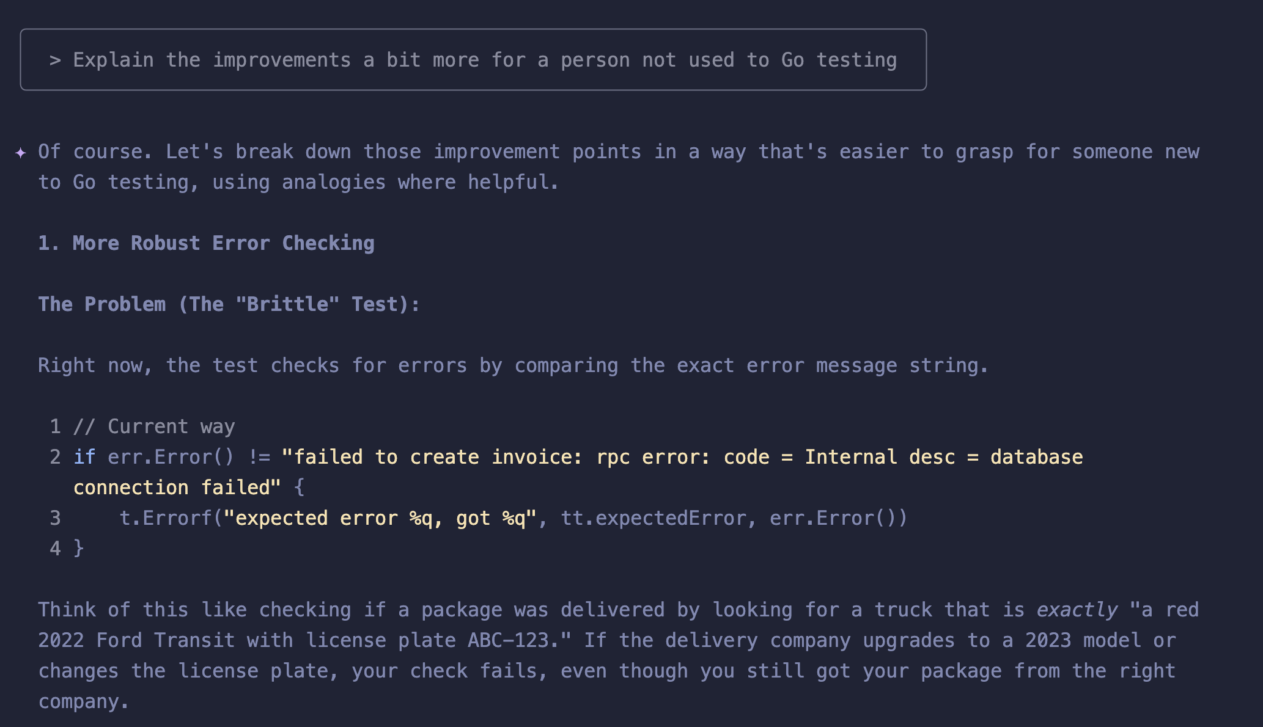Click the sparkle icon beside the response
Viewport: 1263px width, 727px height.
20,152
